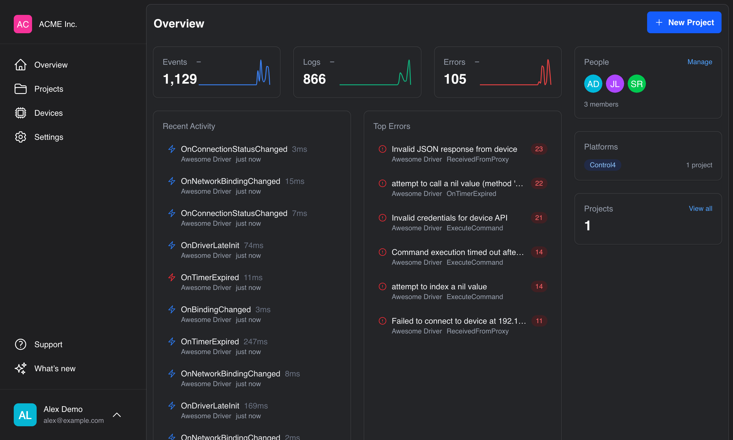Click the ACME Inc. pink AC logo
Screen dimensions: 733x440
coord(23,24)
